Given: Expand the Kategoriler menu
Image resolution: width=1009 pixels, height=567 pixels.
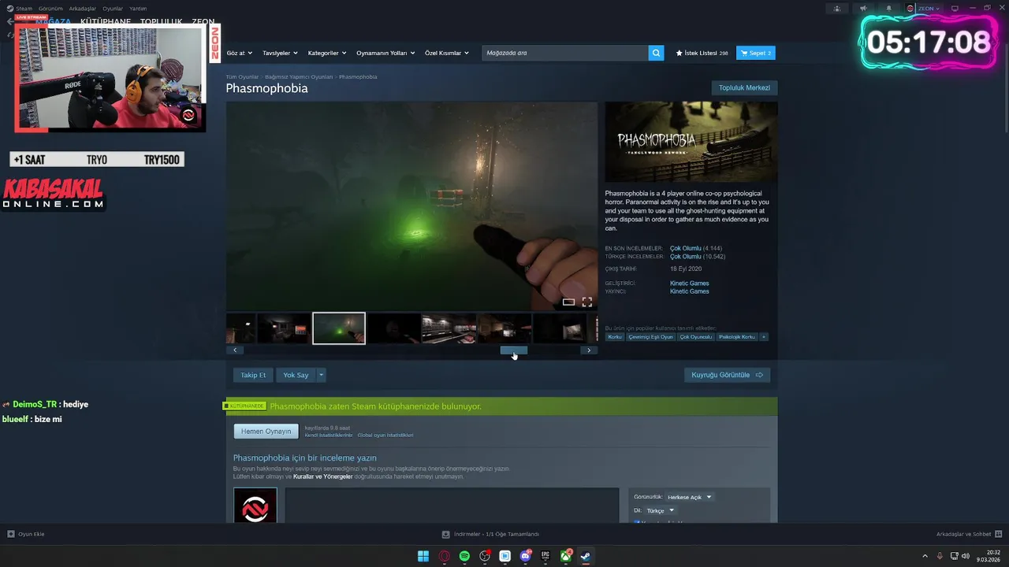Looking at the screenshot, I should tap(327, 53).
